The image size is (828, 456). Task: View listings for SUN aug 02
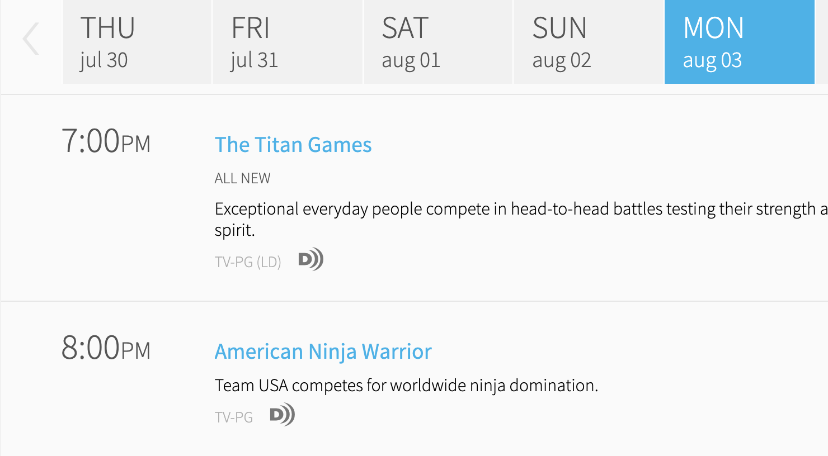(589, 42)
